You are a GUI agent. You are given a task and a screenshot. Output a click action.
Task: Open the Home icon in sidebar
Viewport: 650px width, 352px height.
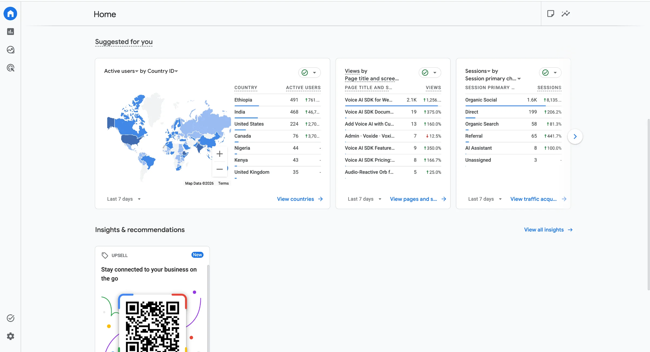tap(10, 14)
